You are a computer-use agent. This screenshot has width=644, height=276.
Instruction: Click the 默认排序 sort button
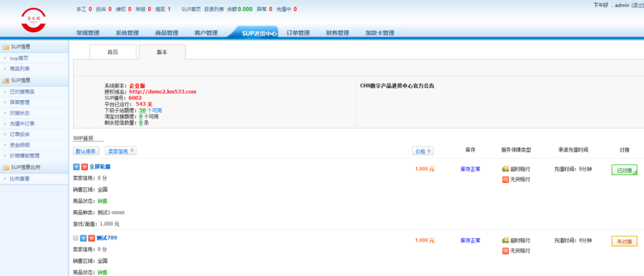87,151
